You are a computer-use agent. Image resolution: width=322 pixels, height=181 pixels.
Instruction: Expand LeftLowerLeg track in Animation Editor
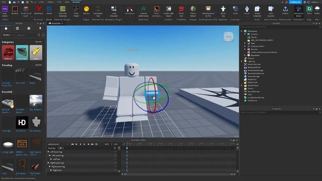(50, 155)
